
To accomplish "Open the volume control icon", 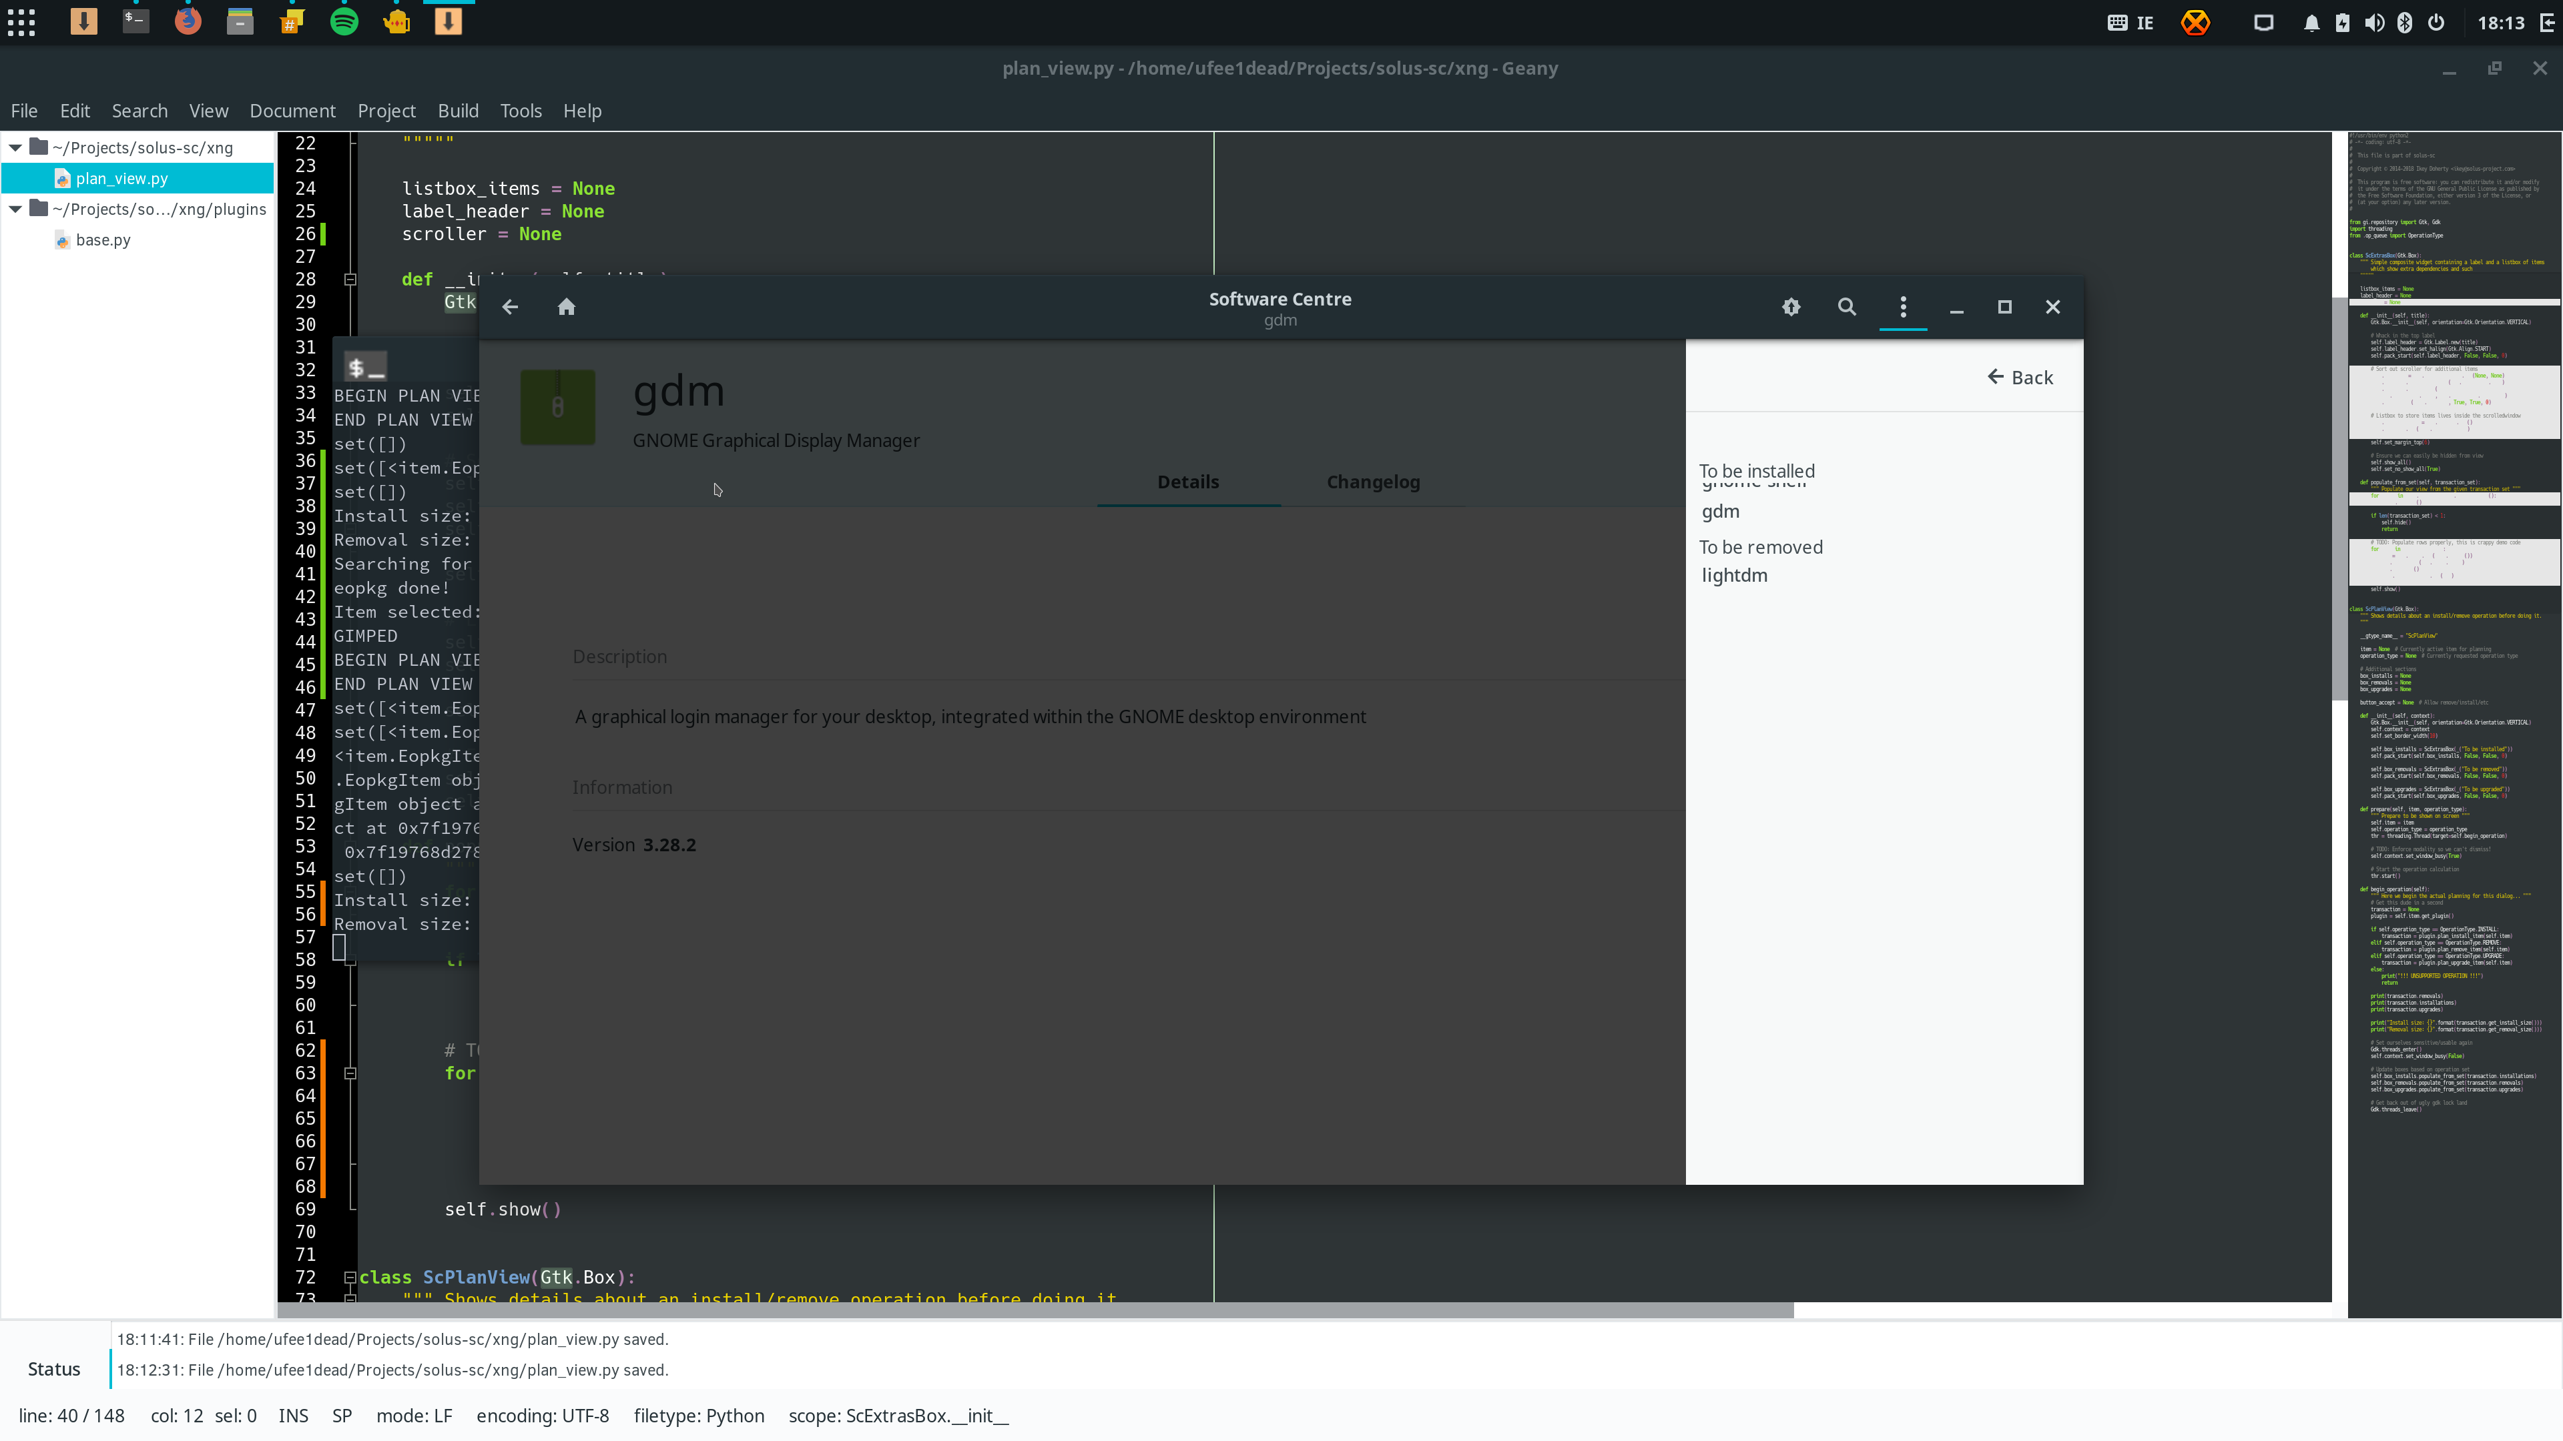I will [2374, 23].
